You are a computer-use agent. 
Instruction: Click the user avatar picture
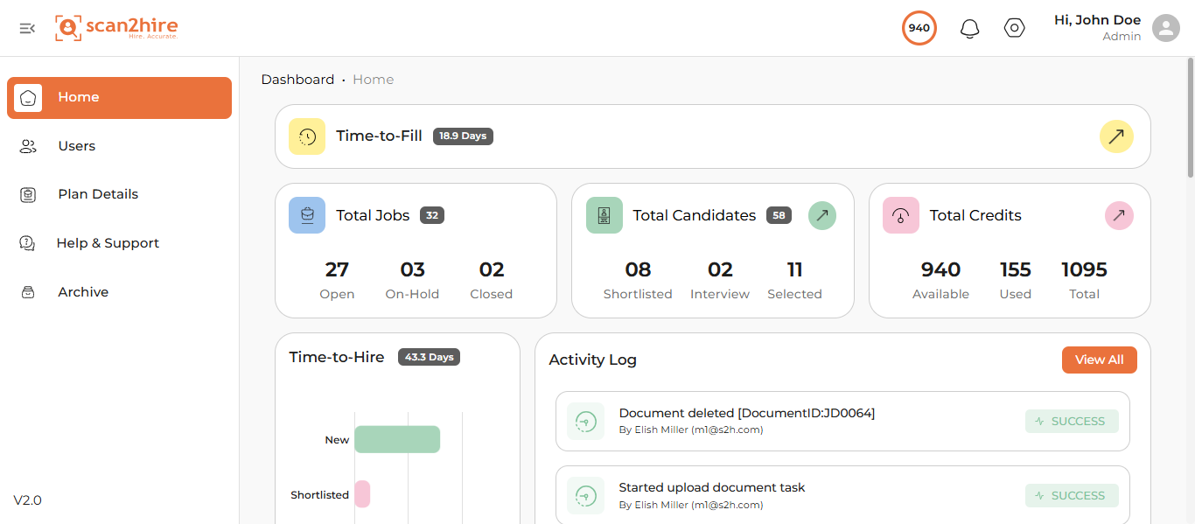coord(1165,28)
